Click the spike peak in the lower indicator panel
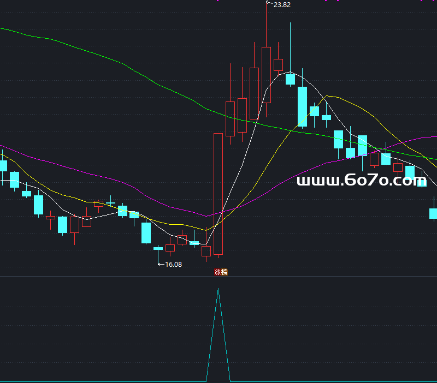This screenshot has height=383, width=437. 218,289
